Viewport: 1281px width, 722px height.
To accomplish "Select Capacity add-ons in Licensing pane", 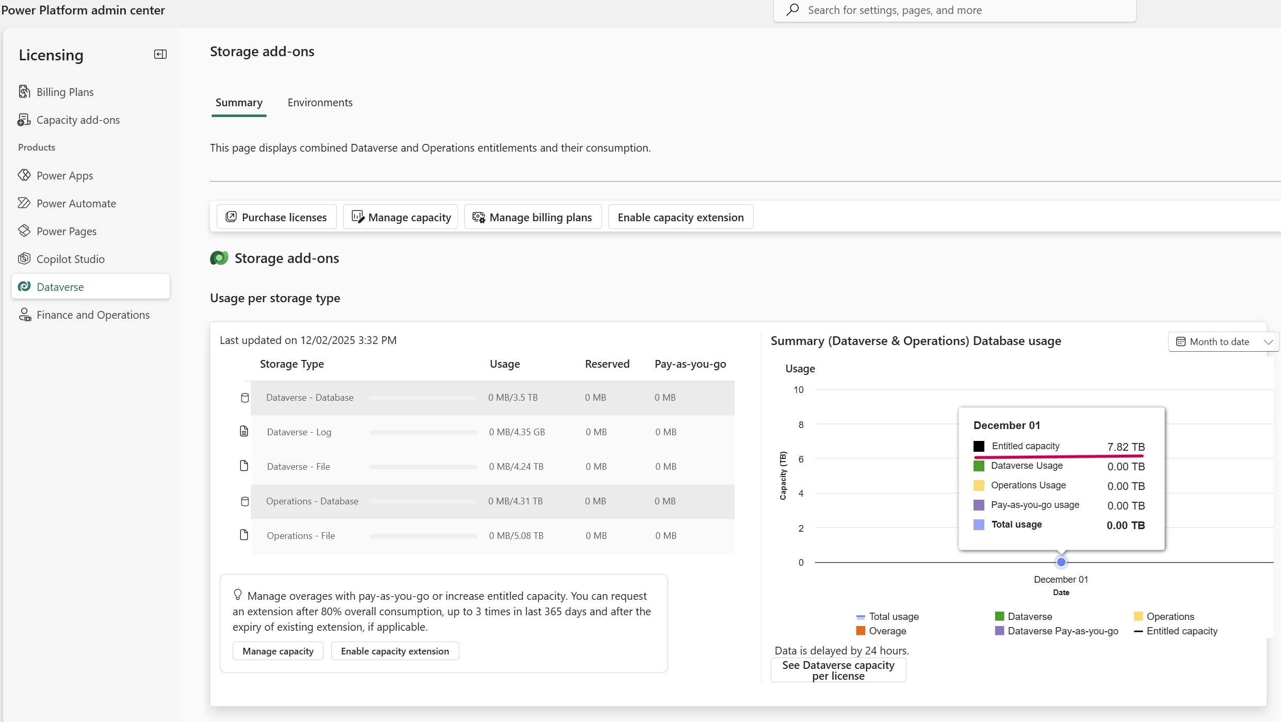I will pos(78,120).
